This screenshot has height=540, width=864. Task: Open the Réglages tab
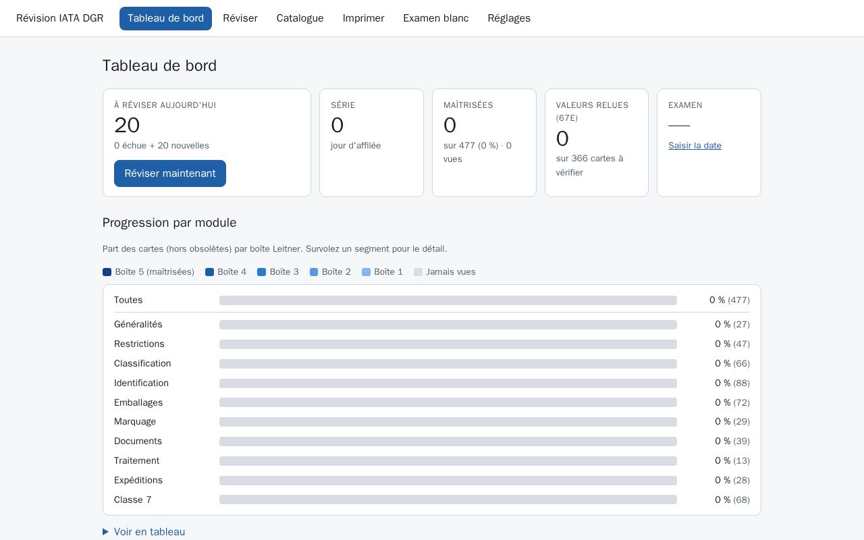point(509,18)
